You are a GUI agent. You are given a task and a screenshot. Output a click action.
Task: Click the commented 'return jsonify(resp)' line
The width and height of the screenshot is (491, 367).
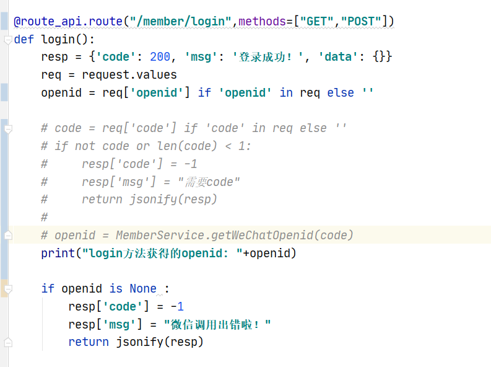pyautogui.click(x=129, y=200)
